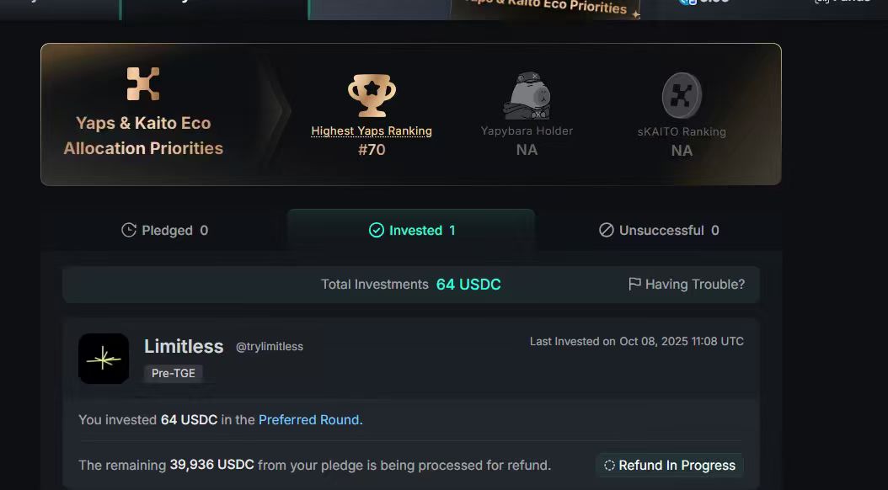The height and width of the screenshot is (490, 888).
Task: Click the Pre-TGE badge
Action: click(174, 373)
